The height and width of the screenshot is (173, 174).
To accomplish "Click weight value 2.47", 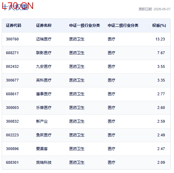I will tap(161, 149).
